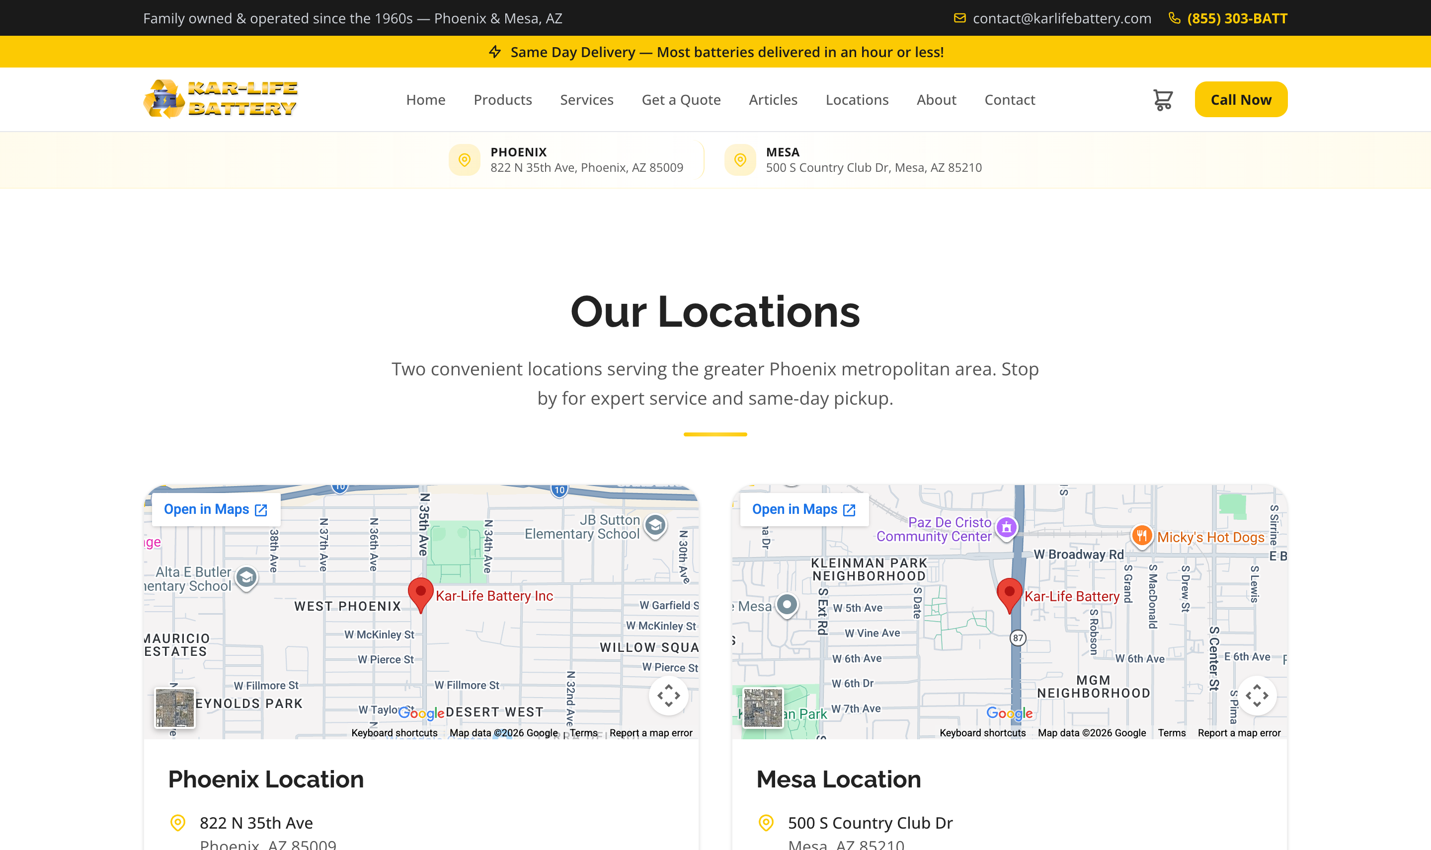Click the contact@karlifebattery.com email link

(x=1061, y=18)
